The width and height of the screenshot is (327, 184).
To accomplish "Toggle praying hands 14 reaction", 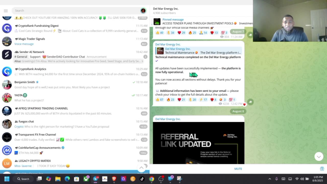I will [x=203, y=33].
